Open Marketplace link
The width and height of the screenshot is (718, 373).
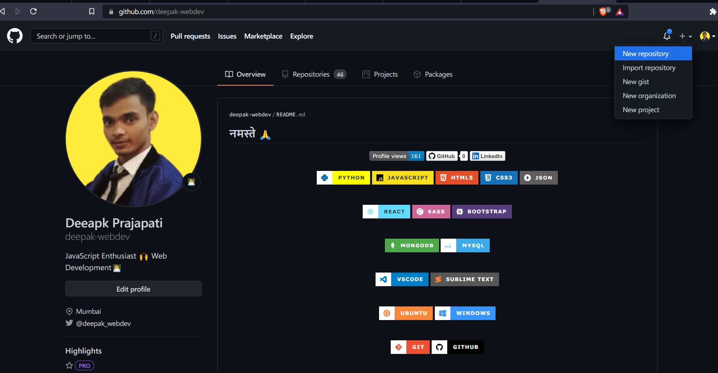click(x=263, y=36)
